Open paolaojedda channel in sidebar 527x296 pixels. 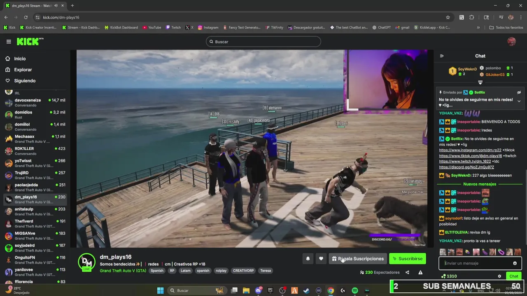click(x=35, y=187)
